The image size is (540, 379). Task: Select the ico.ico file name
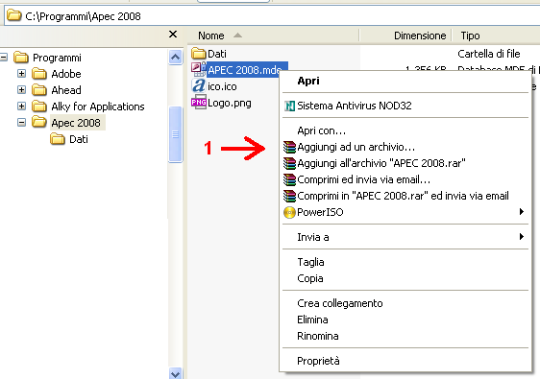click(x=222, y=86)
